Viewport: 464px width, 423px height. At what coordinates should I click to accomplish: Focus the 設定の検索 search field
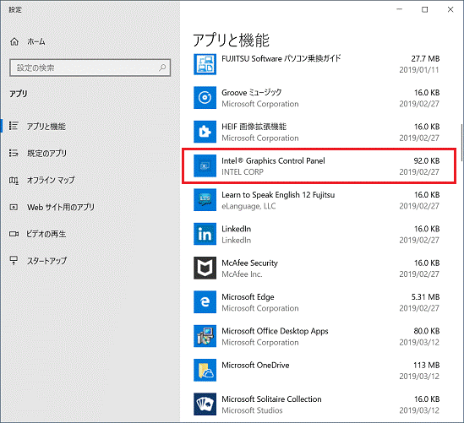tap(90, 68)
